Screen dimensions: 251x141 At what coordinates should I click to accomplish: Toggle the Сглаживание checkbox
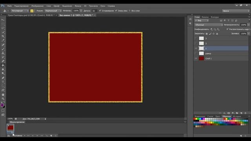[100, 11]
